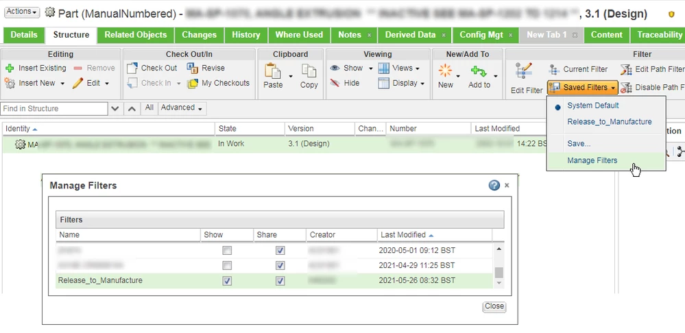The width and height of the screenshot is (685, 333).
Task: Close the Notes tab with x
Action: tap(369, 36)
